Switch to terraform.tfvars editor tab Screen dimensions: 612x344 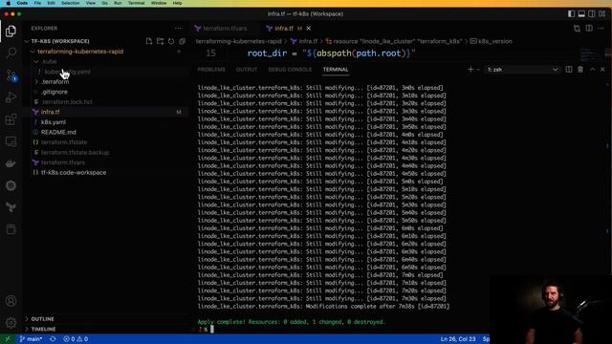pos(225,29)
